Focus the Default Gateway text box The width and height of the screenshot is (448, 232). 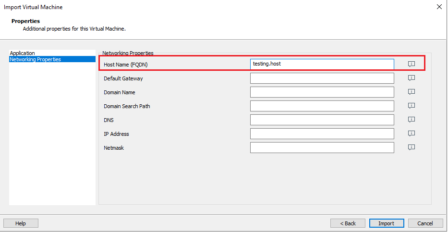[322, 78]
